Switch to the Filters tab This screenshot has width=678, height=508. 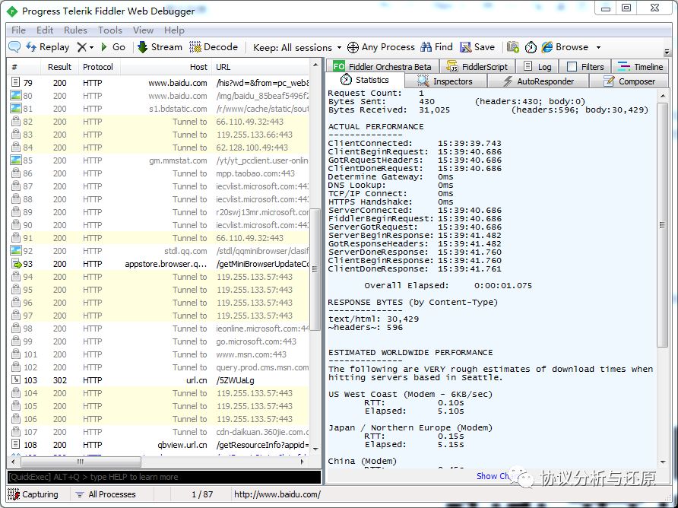585,67
